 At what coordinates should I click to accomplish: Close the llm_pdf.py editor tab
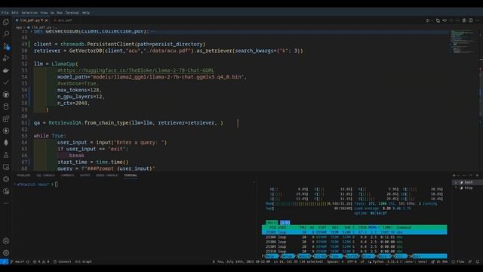[46, 20]
